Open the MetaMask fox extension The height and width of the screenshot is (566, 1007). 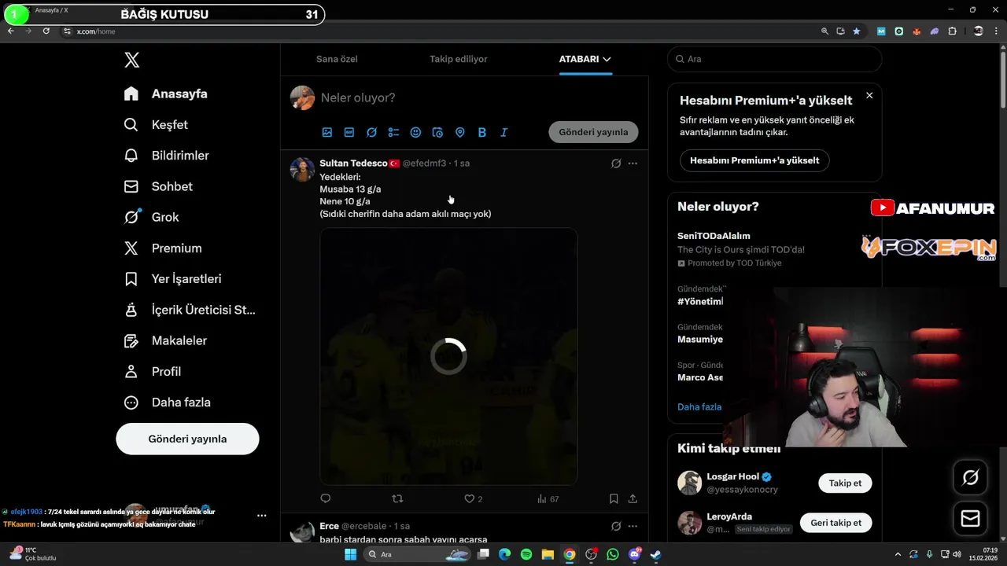click(917, 31)
